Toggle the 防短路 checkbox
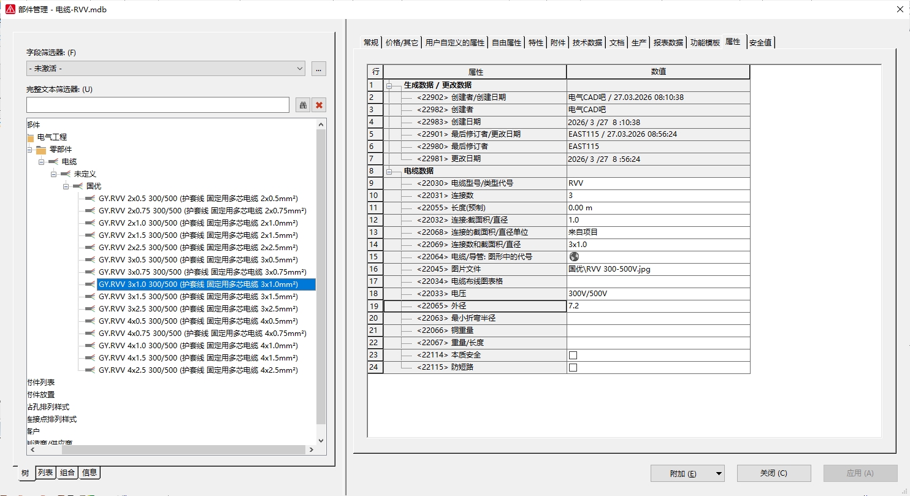910x496 pixels. 573,367
